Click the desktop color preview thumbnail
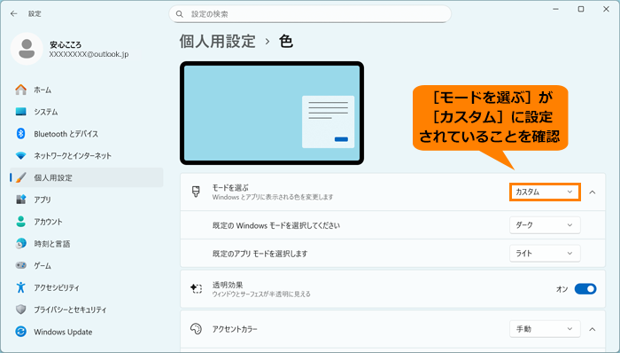The height and width of the screenshot is (353, 620). (272, 114)
